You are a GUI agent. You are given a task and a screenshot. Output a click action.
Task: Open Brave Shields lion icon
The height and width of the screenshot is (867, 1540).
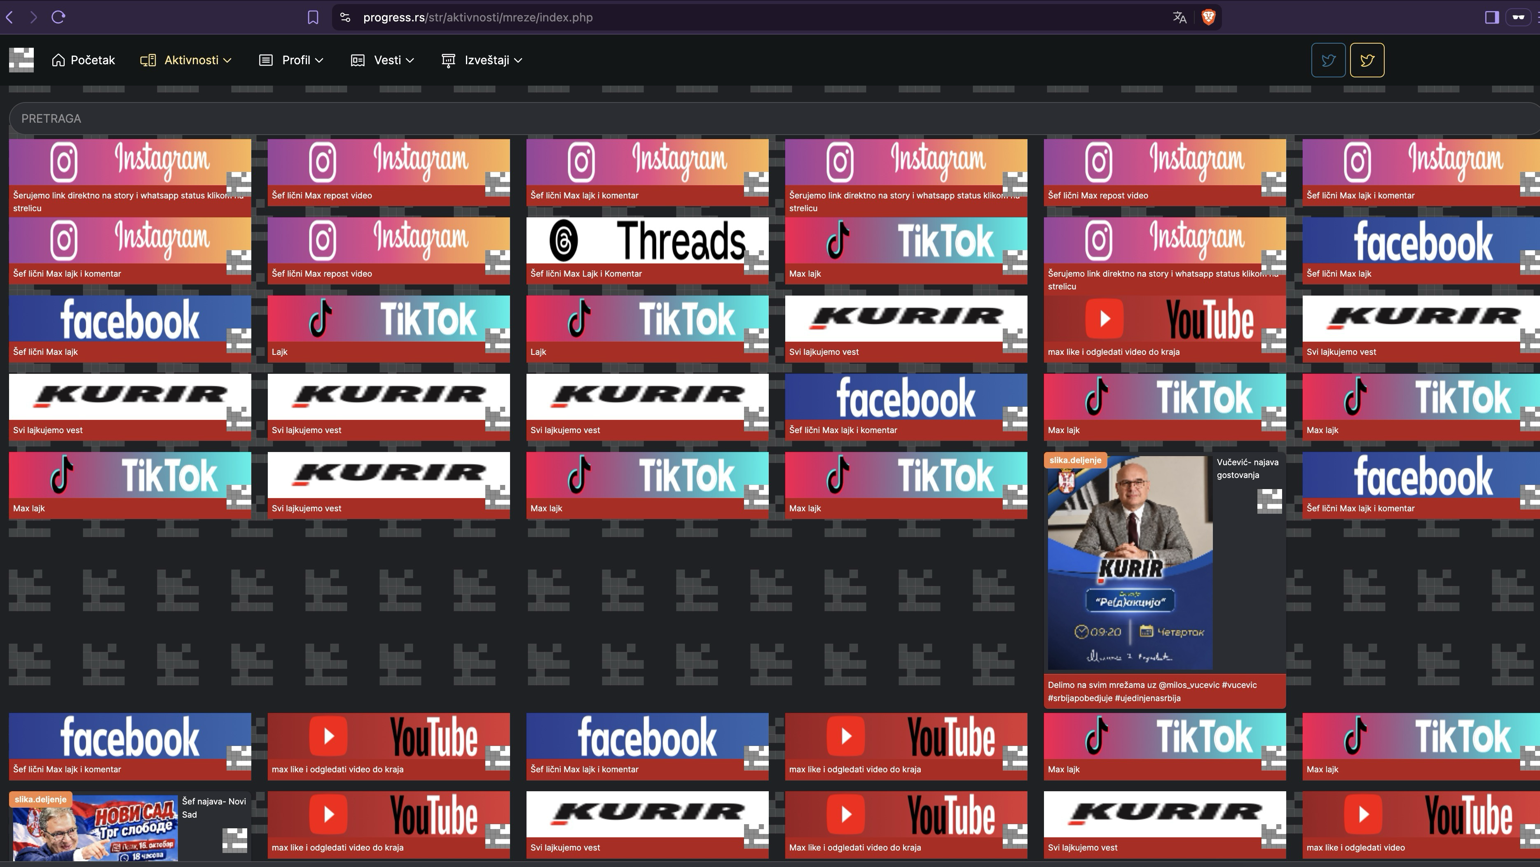point(1208,17)
